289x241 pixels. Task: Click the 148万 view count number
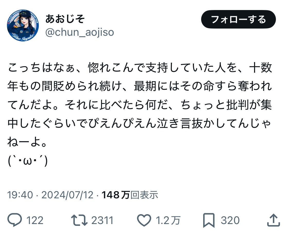116,195
